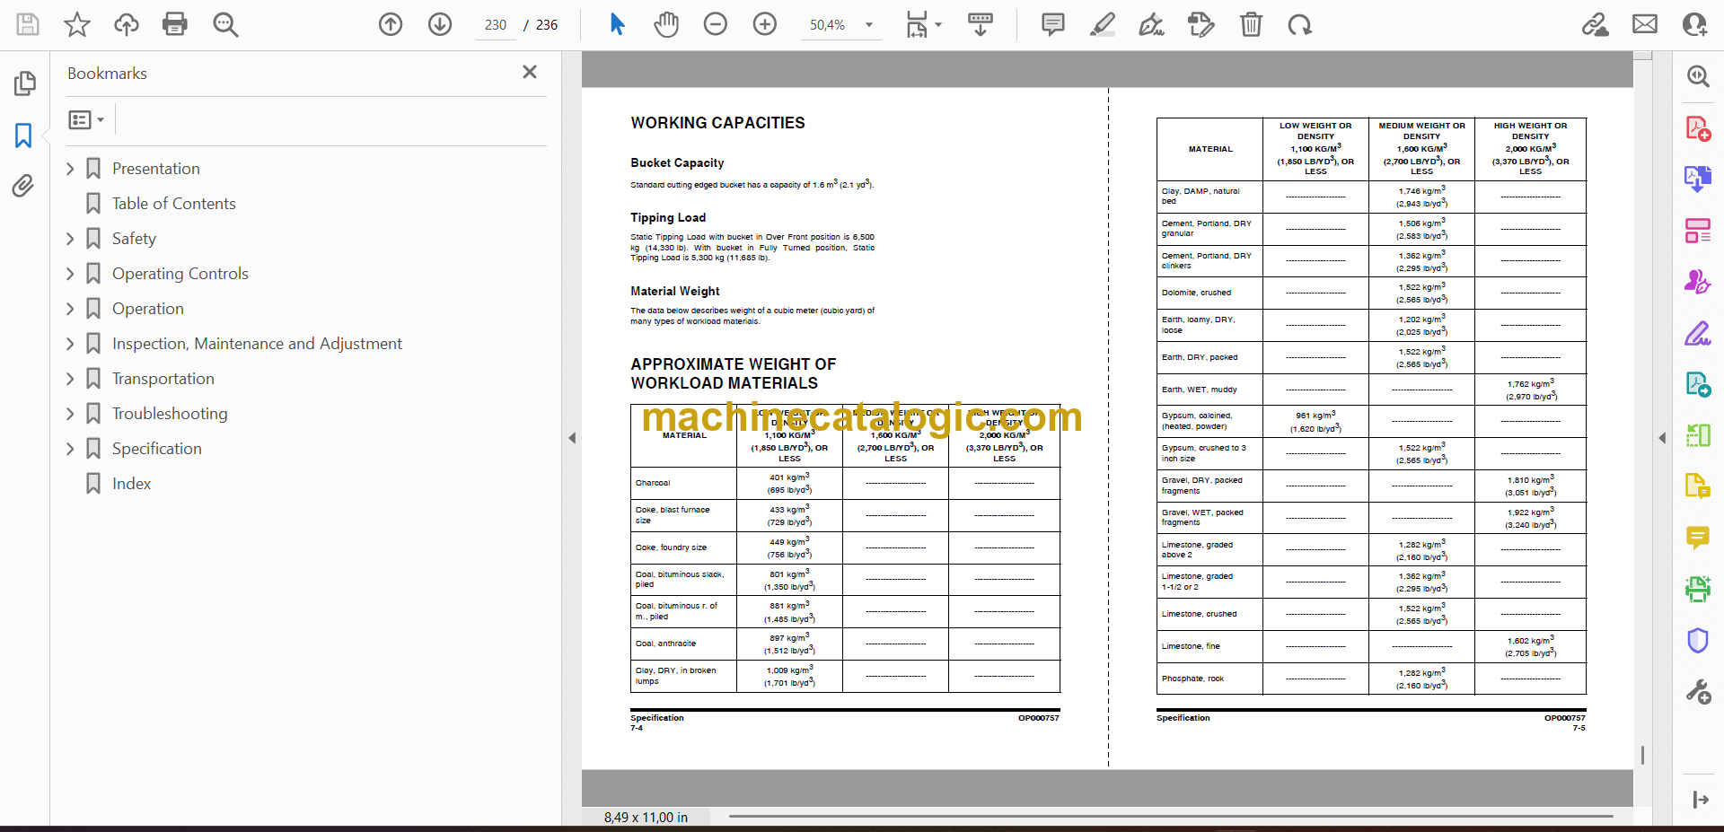Expand Inspection, Maintenance and Adjustment bookmark
Viewport: 1724px width, 832px height.
tap(70, 344)
